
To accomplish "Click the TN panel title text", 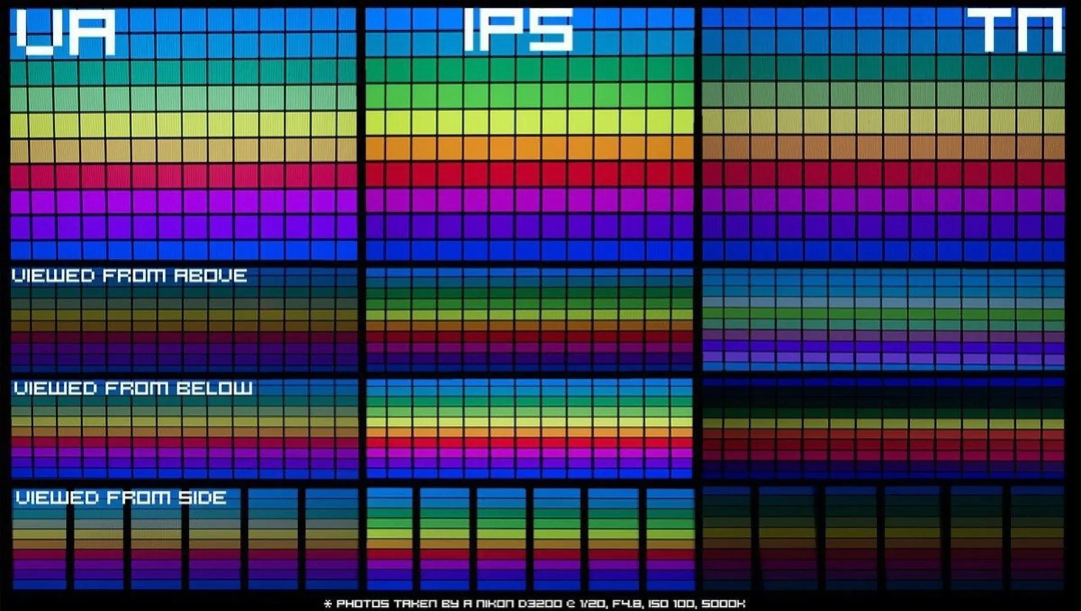I will (x=1016, y=31).
